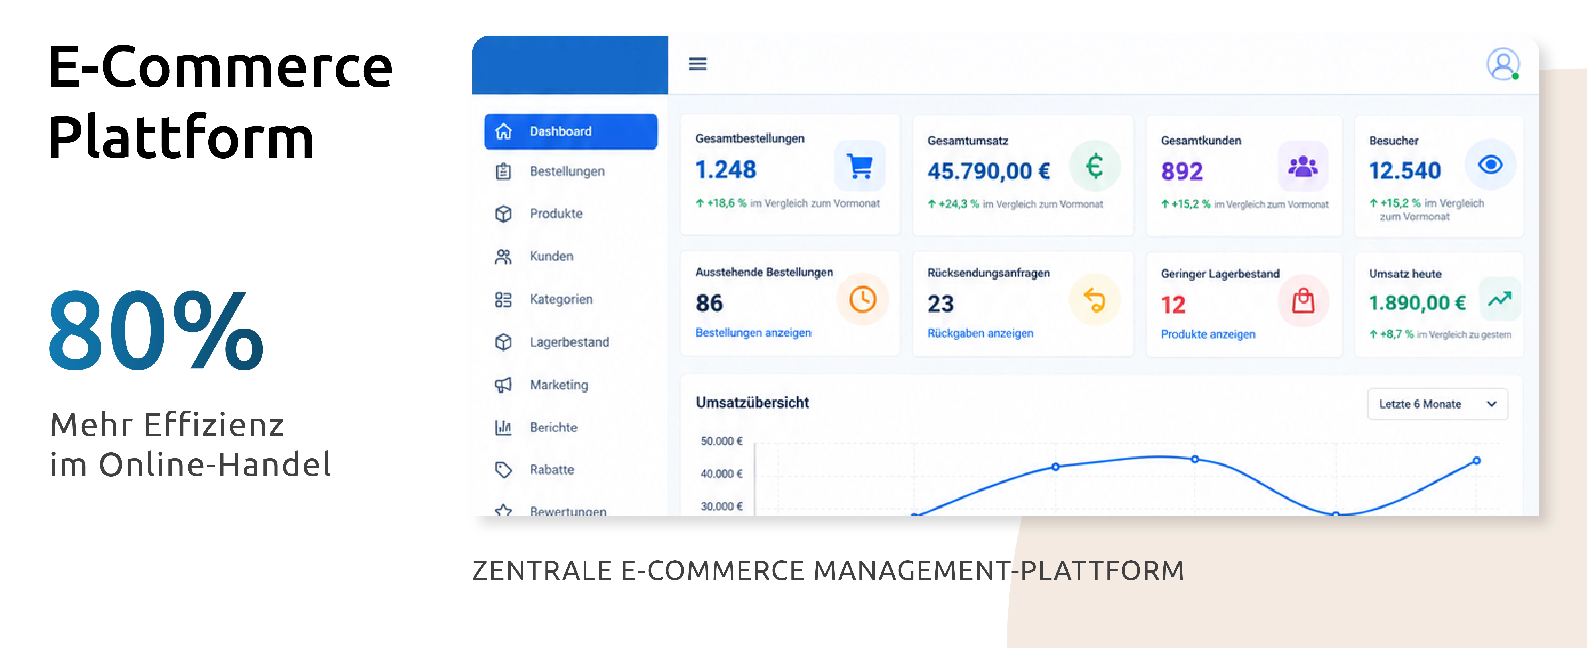Select the Marketing sidebar entry
1587x648 pixels.
(559, 385)
